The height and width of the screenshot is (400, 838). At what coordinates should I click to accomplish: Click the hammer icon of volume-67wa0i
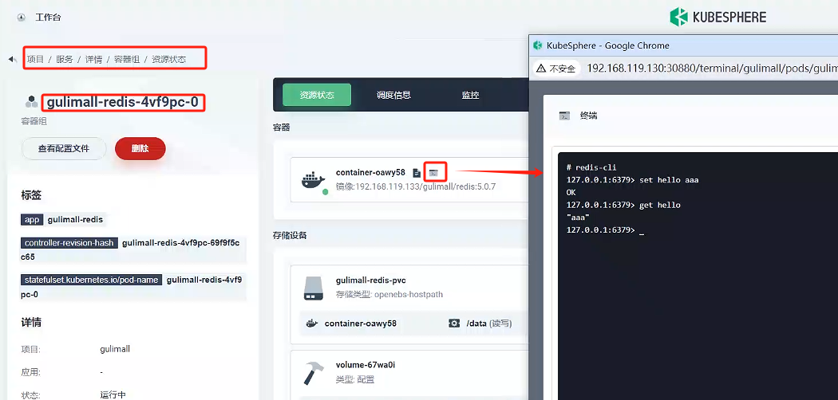point(314,372)
